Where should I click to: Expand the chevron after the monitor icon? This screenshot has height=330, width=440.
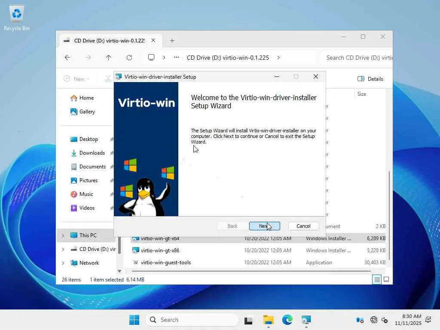tap(164, 58)
